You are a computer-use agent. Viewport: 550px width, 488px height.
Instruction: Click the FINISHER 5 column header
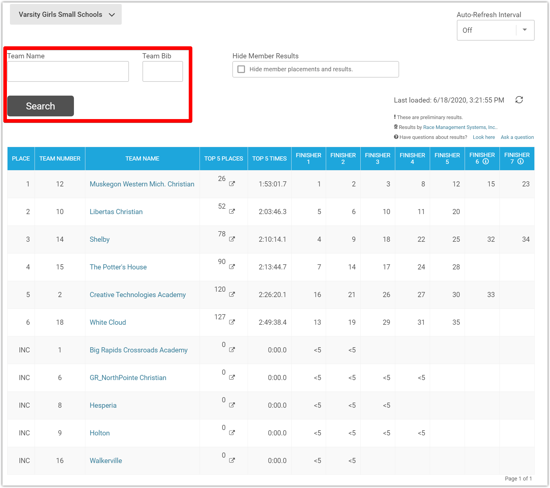click(447, 158)
